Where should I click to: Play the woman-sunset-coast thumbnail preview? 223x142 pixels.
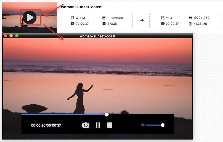pyautogui.click(x=30, y=17)
